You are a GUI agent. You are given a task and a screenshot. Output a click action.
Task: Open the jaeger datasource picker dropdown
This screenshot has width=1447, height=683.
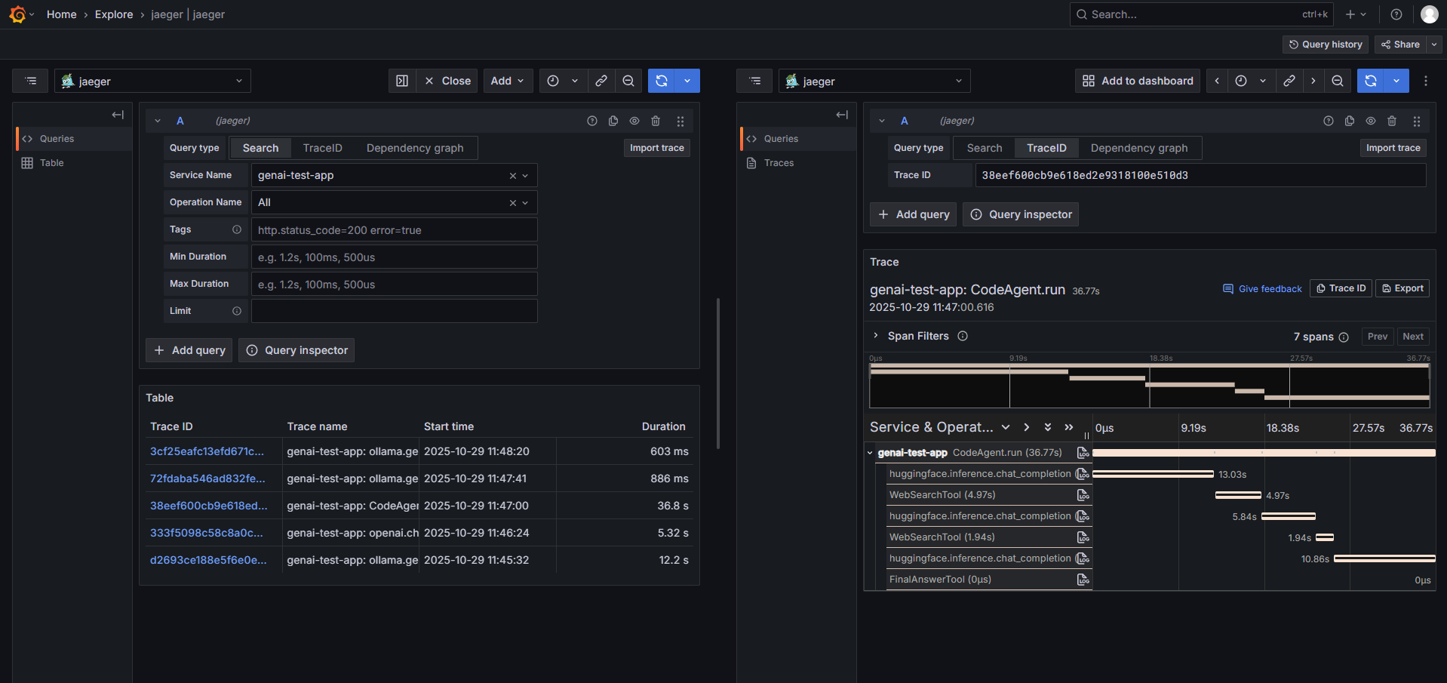tap(152, 81)
